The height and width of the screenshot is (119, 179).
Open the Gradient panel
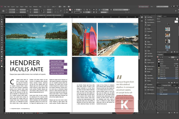tap(150, 38)
